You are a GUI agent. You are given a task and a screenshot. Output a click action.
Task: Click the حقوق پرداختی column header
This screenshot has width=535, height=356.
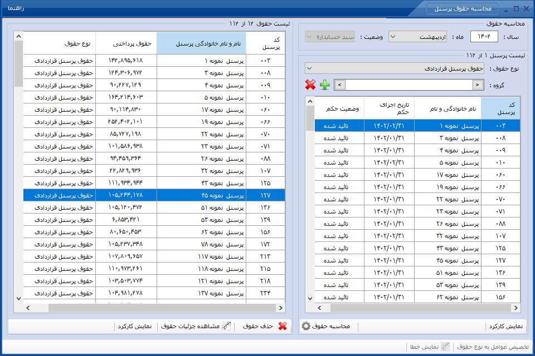(x=127, y=43)
